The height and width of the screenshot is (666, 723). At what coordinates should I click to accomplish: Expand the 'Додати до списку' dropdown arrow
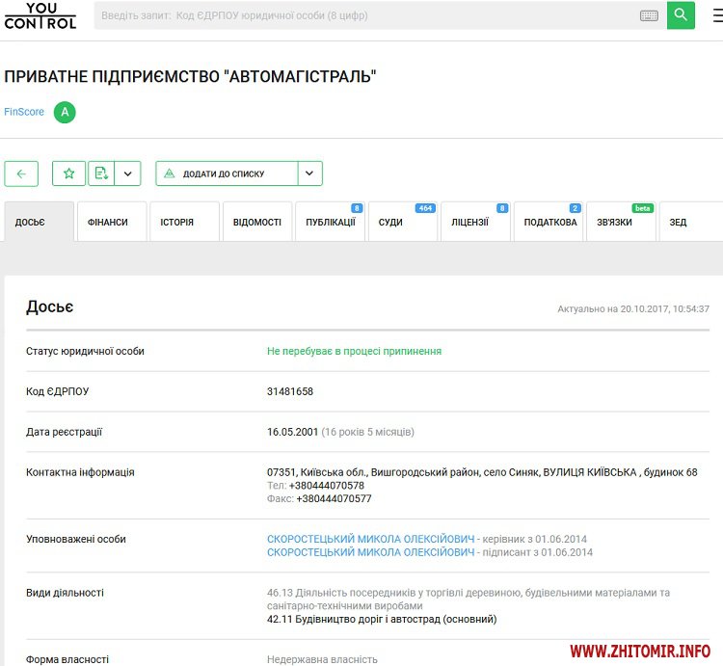coord(309,173)
